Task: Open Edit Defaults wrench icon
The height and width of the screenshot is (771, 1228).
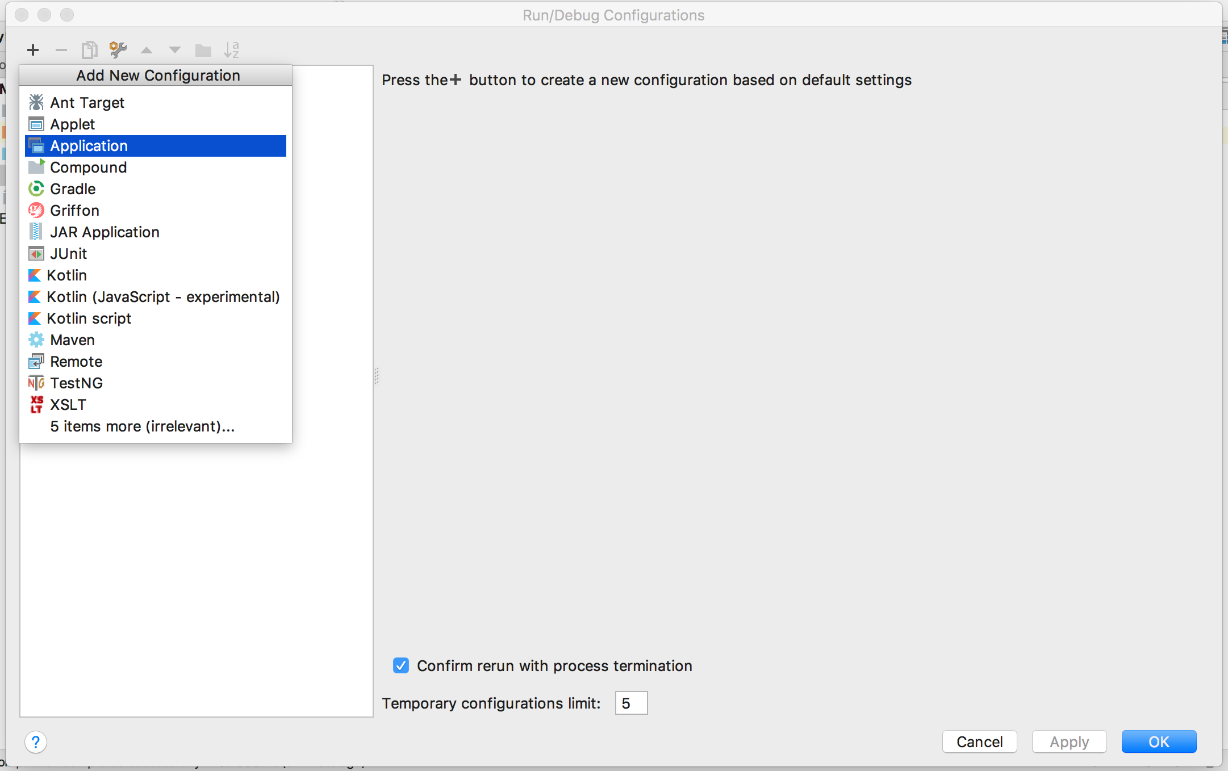Action: (118, 50)
